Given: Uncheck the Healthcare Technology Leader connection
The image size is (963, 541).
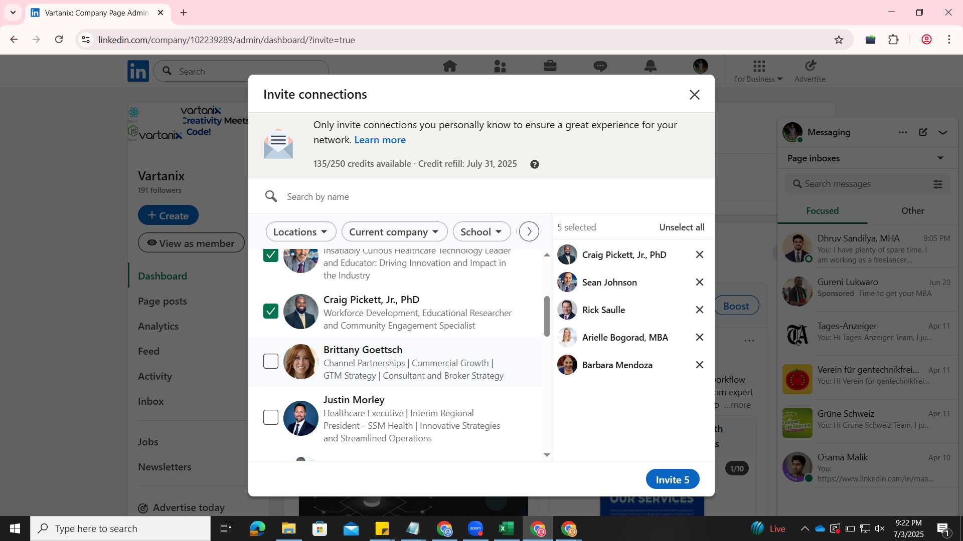Looking at the screenshot, I should coord(271,255).
